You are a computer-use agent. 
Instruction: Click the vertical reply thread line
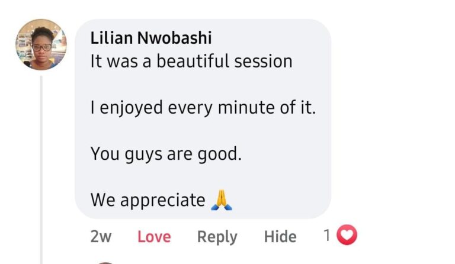click(x=41, y=170)
